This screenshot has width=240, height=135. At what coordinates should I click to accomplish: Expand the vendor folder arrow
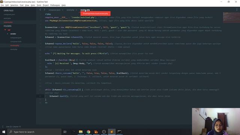click(7, 34)
